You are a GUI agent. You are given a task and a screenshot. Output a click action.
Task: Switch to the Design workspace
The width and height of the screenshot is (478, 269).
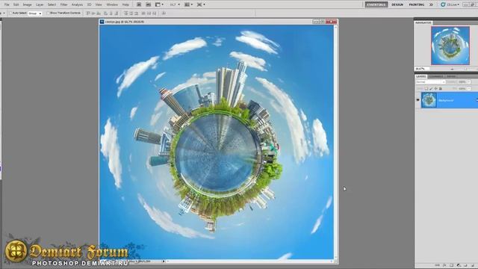tap(397, 4)
